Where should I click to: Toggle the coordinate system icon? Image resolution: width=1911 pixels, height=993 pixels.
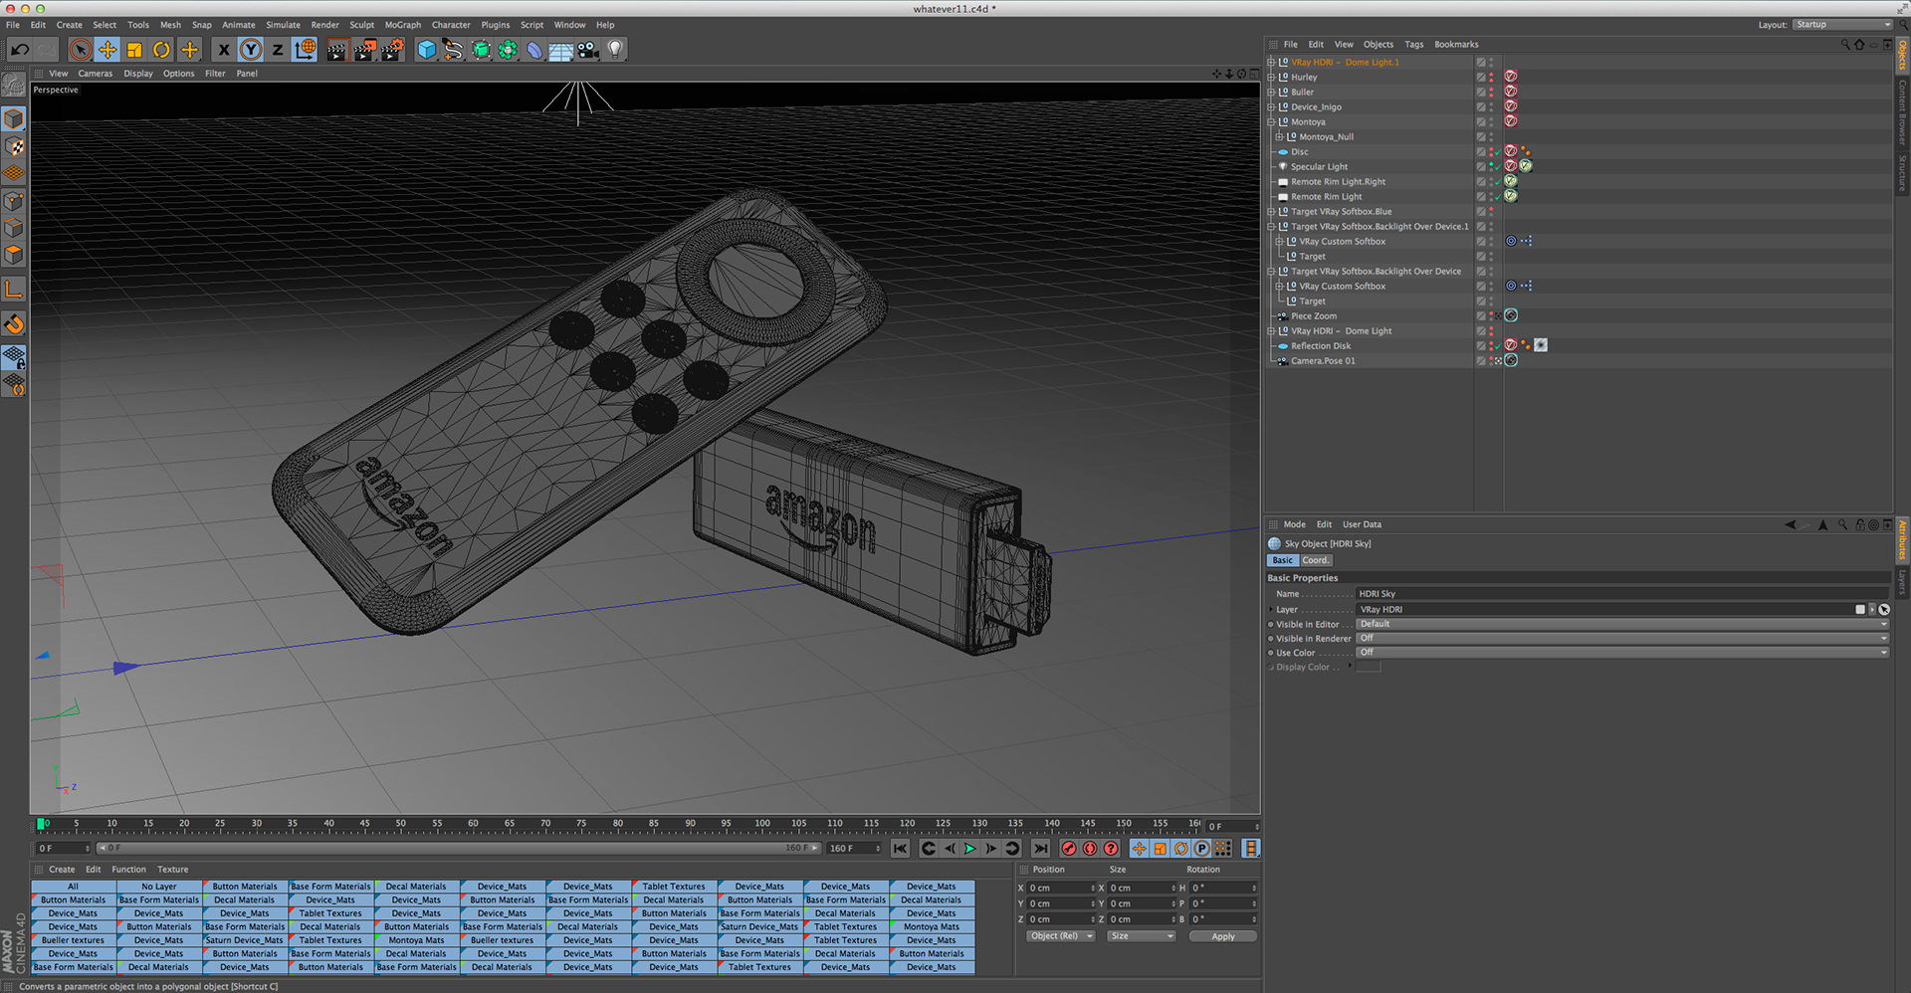(x=306, y=49)
